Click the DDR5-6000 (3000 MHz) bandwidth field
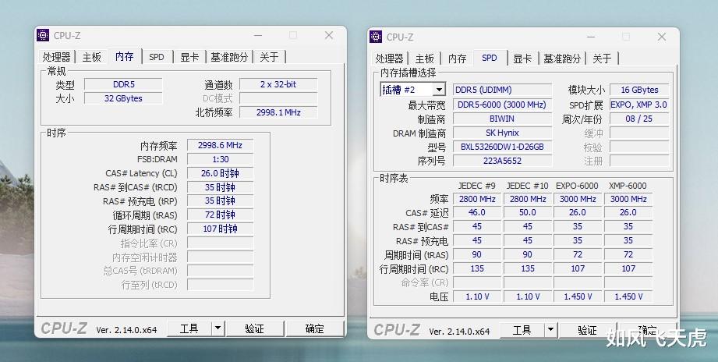This screenshot has height=362, width=718. pyautogui.click(x=502, y=105)
